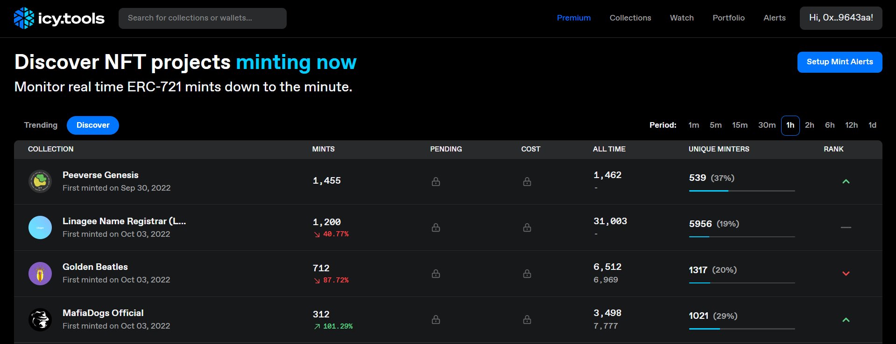Open the Peeverse Genesis collection link
Image resolution: width=896 pixels, height=344 pixels.
pyautogui.click(x=100, y=175)
